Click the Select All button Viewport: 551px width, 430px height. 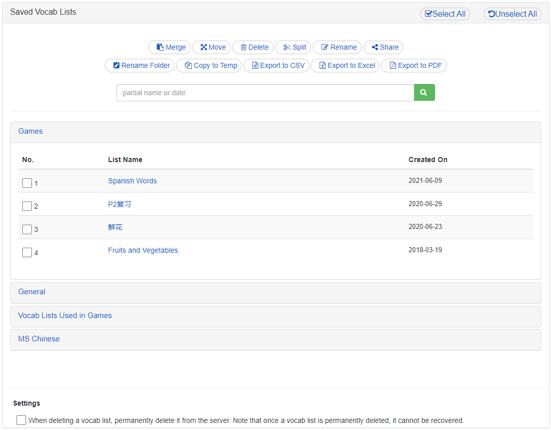pos(445,14)
